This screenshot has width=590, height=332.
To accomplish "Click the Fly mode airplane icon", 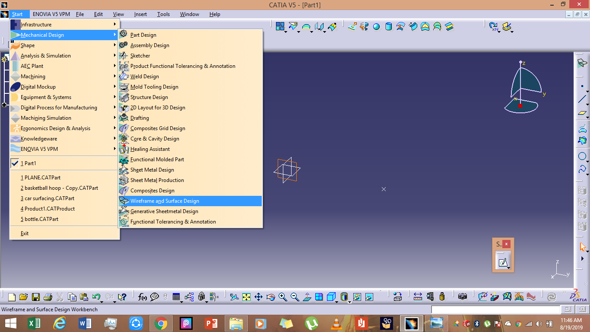I will 234,297.
